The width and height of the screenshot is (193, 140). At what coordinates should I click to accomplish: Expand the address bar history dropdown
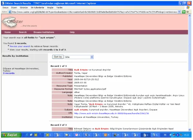pos(179,12)
